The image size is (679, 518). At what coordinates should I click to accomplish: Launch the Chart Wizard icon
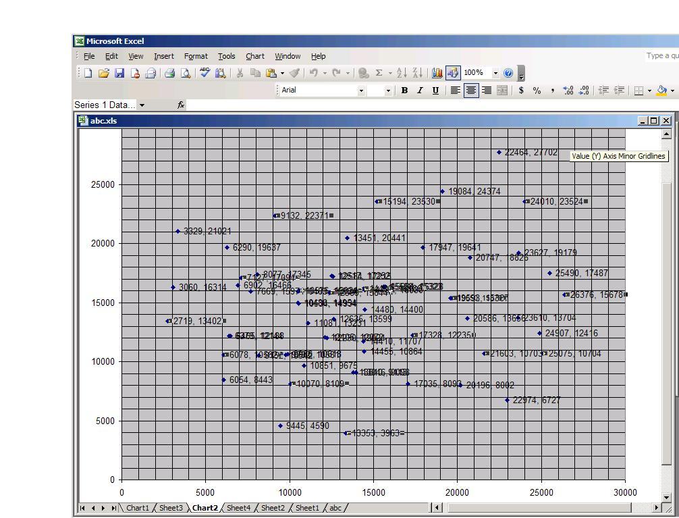[x=437, y=73]
